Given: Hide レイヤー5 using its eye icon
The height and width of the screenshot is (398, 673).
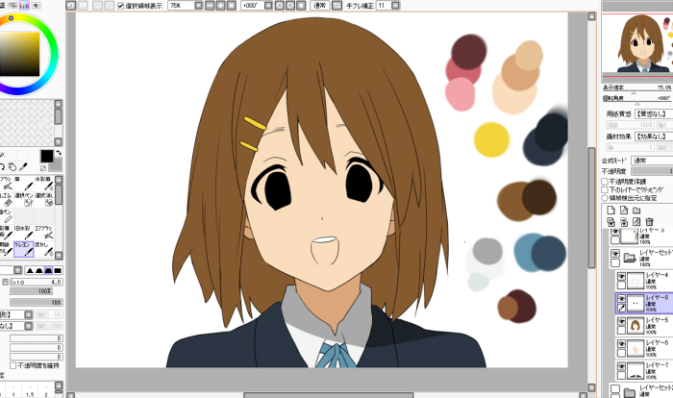Looking at the screenshot, I should point(621,321).
